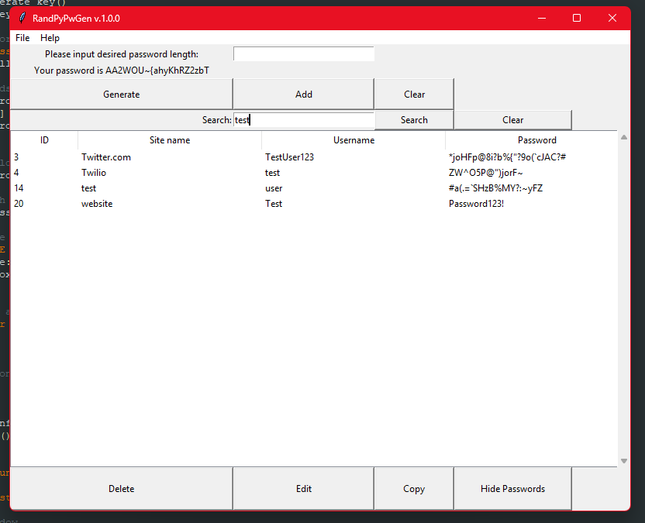The width and height of the screenshot is (645, 523).
Task: Select the Twilio row
Action: tap(313, 173)
